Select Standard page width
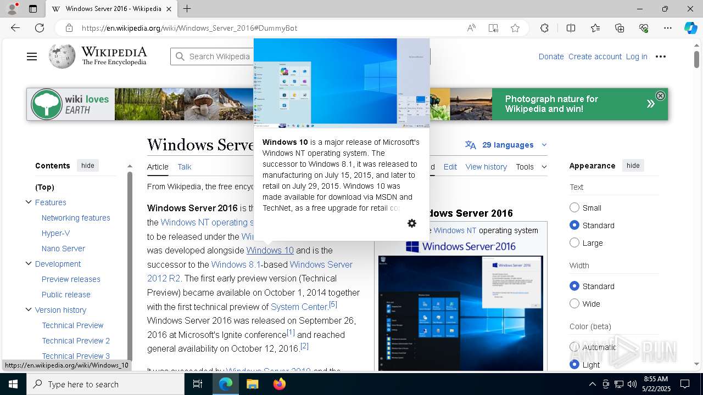The width and height of the screenshot is (703, 395). click(x=574, y=286)
